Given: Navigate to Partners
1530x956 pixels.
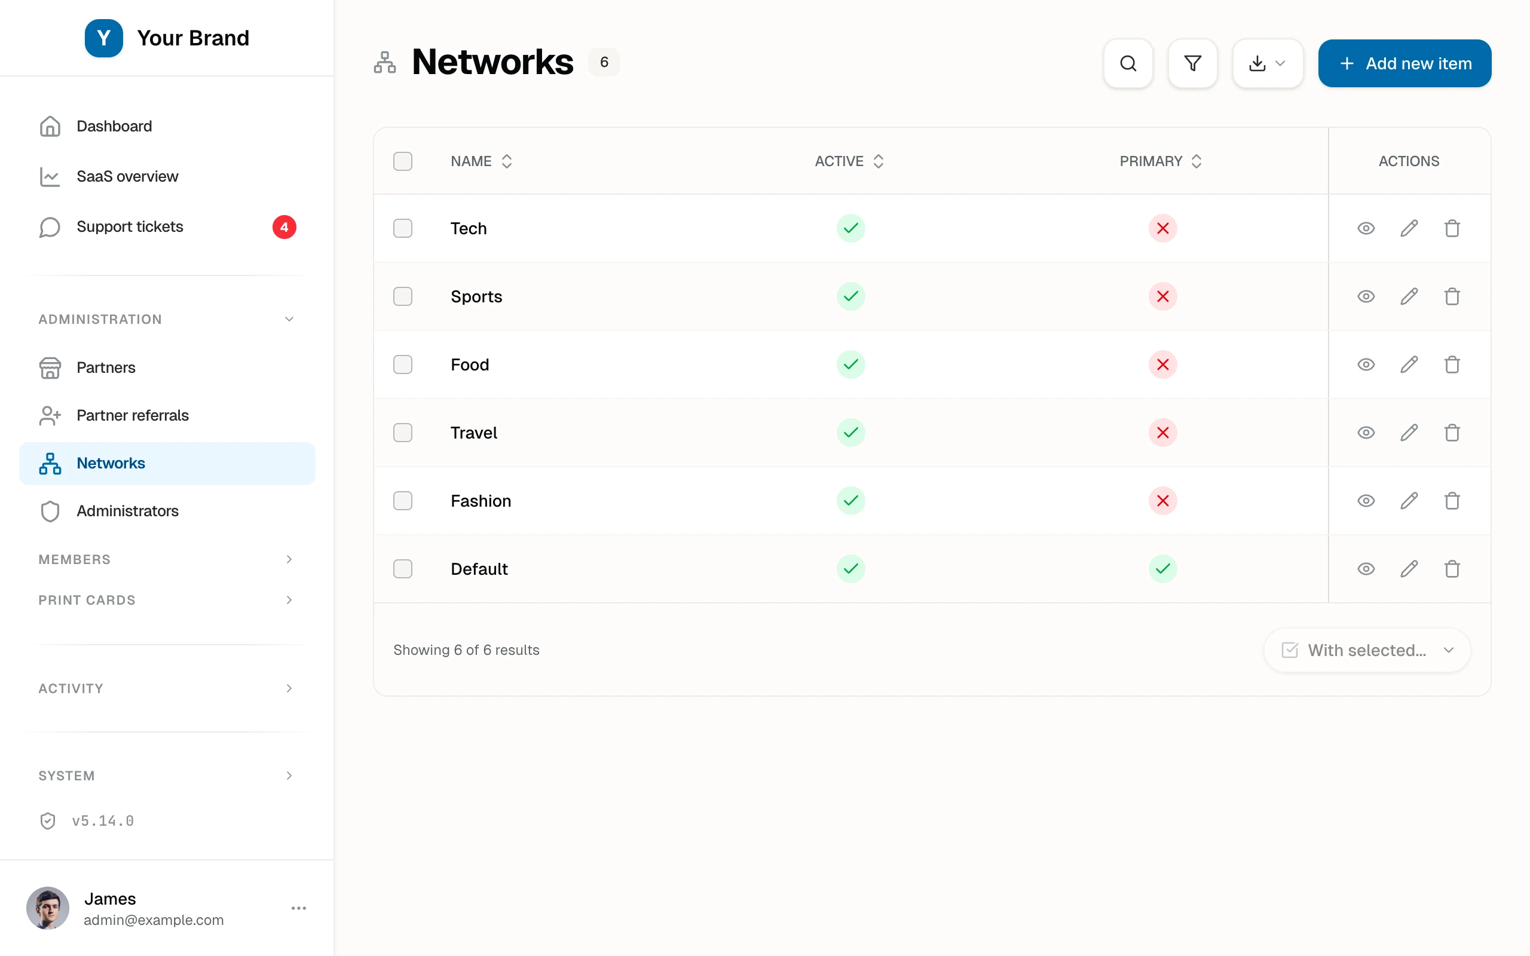Looking at the screenshot, I should point(167,367).
